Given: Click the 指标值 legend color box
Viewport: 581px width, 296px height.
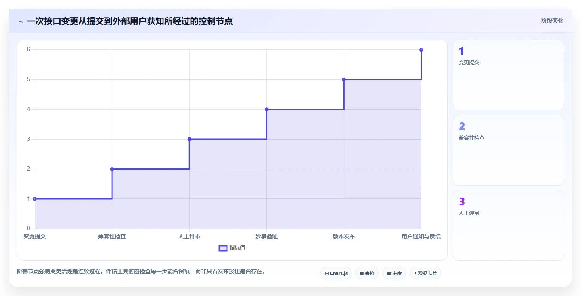Looking at the screenshot, I should 223,248.
